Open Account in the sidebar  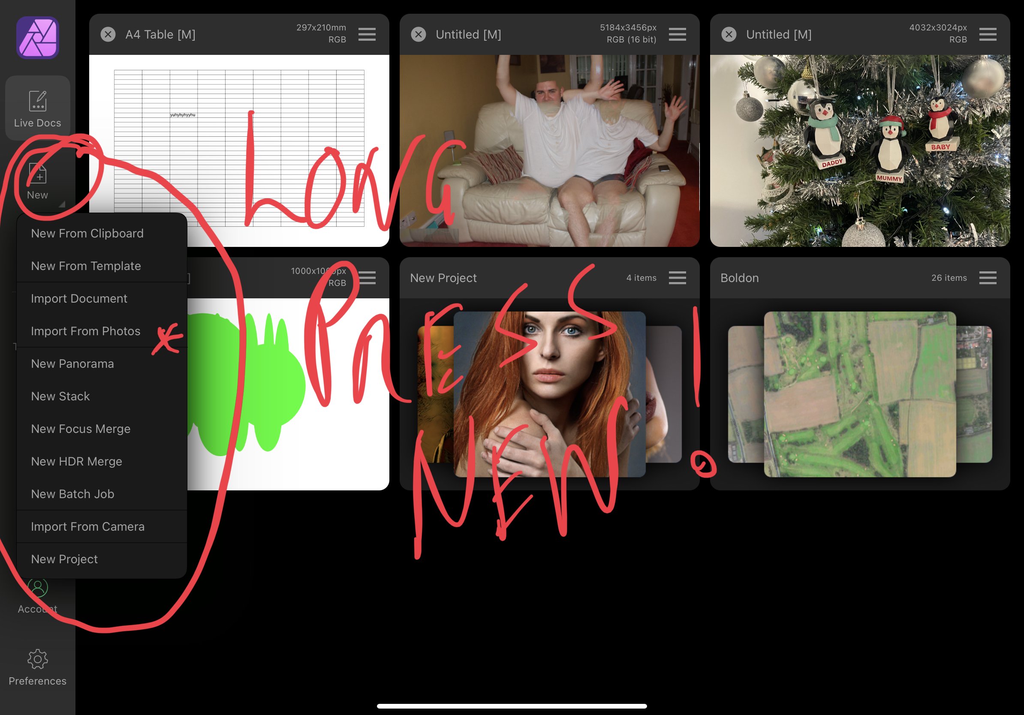pos(37,596)
